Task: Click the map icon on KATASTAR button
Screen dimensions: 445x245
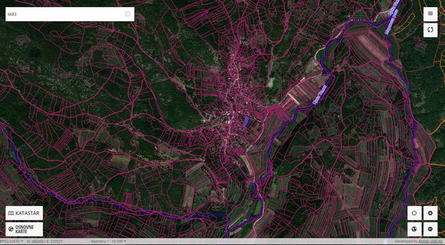Action: 11,213
